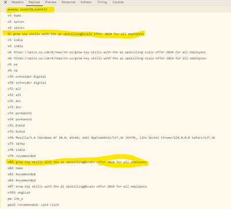Click the v82: Home parameter
231x209 pixels.
[15, 168]
